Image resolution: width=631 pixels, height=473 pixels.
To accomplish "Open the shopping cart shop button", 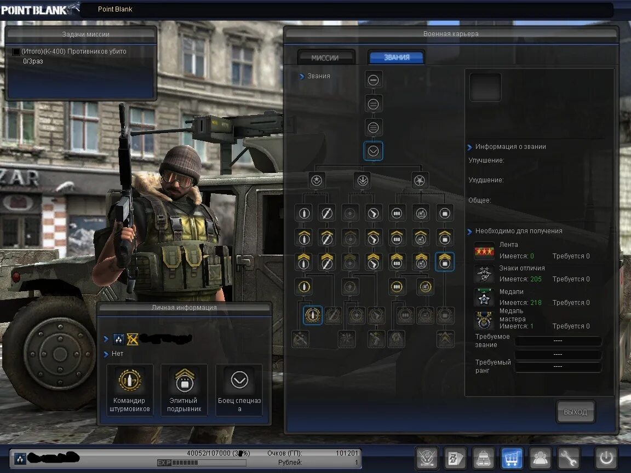I will pyautogui.click(x=512, y=458).
